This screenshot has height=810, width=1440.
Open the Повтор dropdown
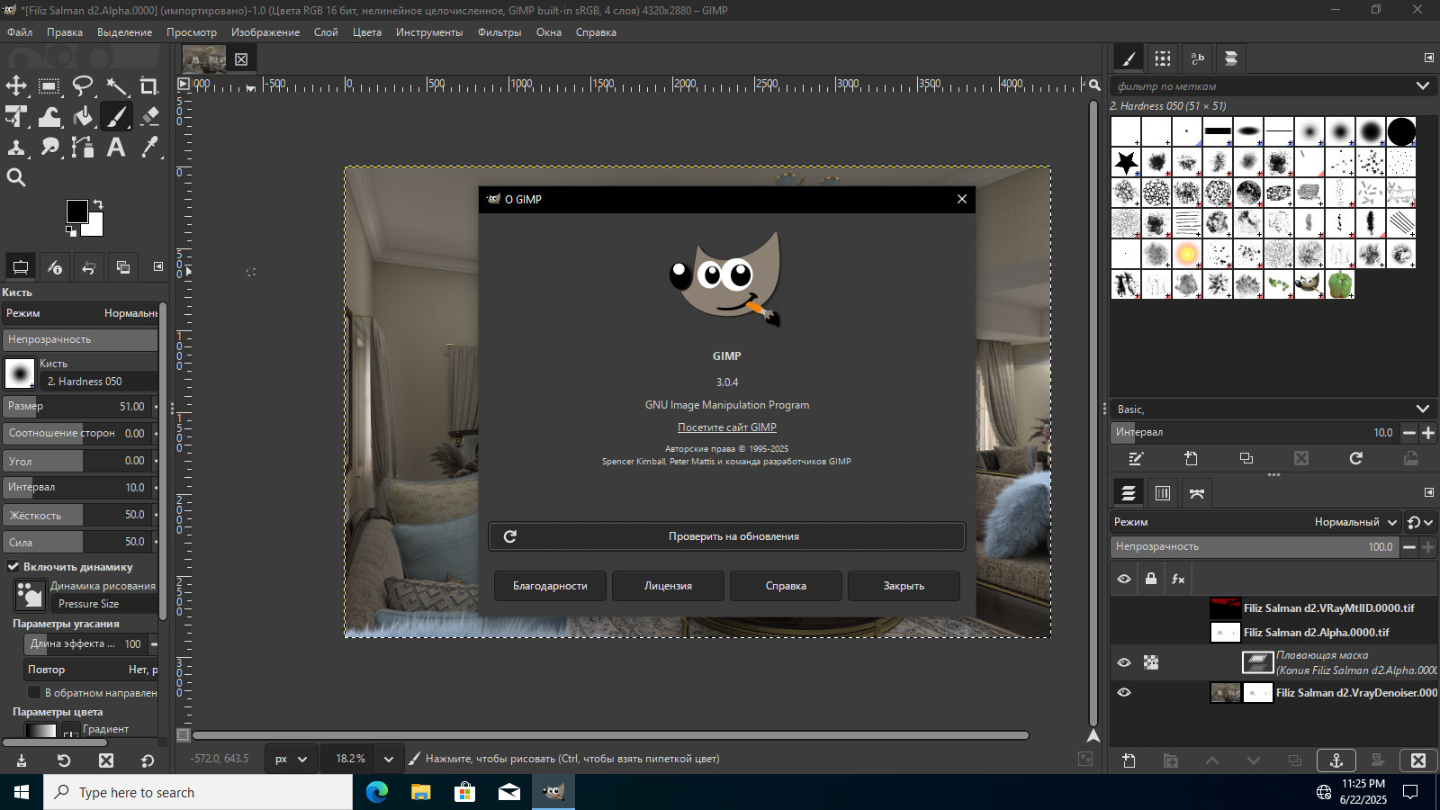(x=91, y=670)
